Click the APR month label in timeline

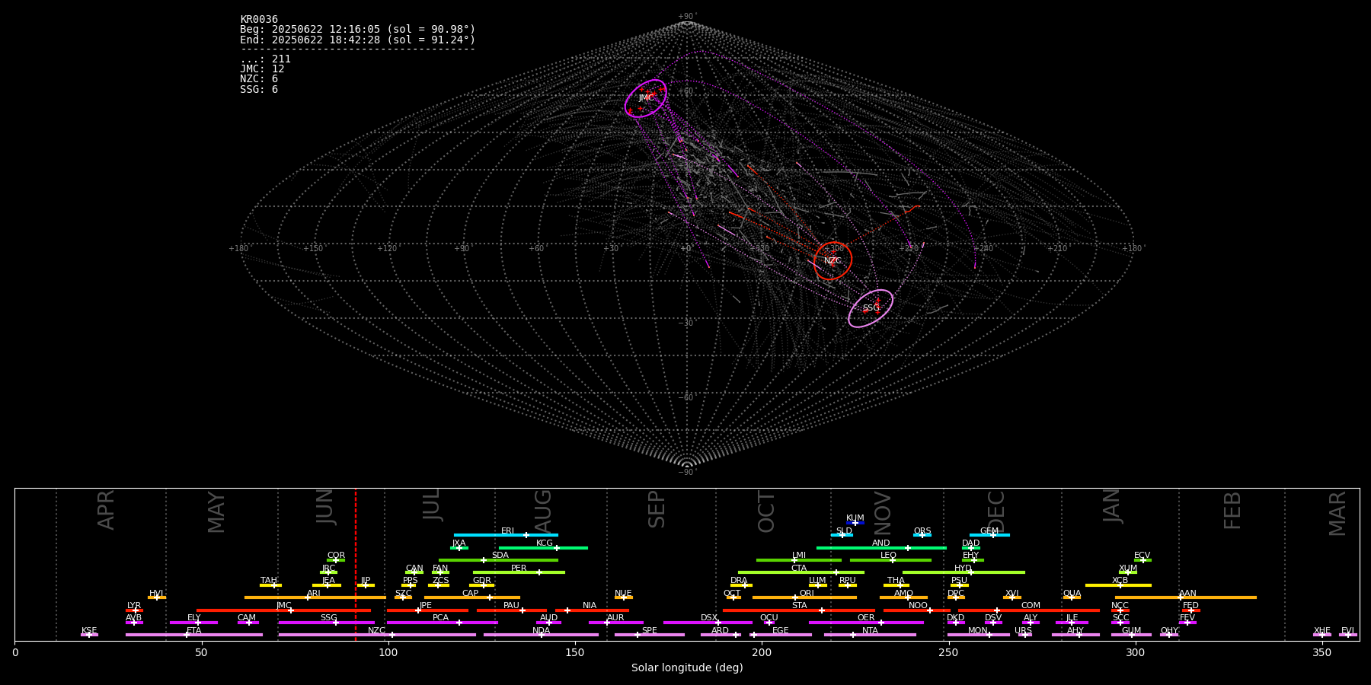106,510
